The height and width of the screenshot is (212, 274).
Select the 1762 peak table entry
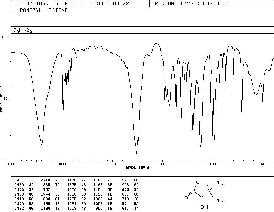pyautogui.click(x=50, y=189)
